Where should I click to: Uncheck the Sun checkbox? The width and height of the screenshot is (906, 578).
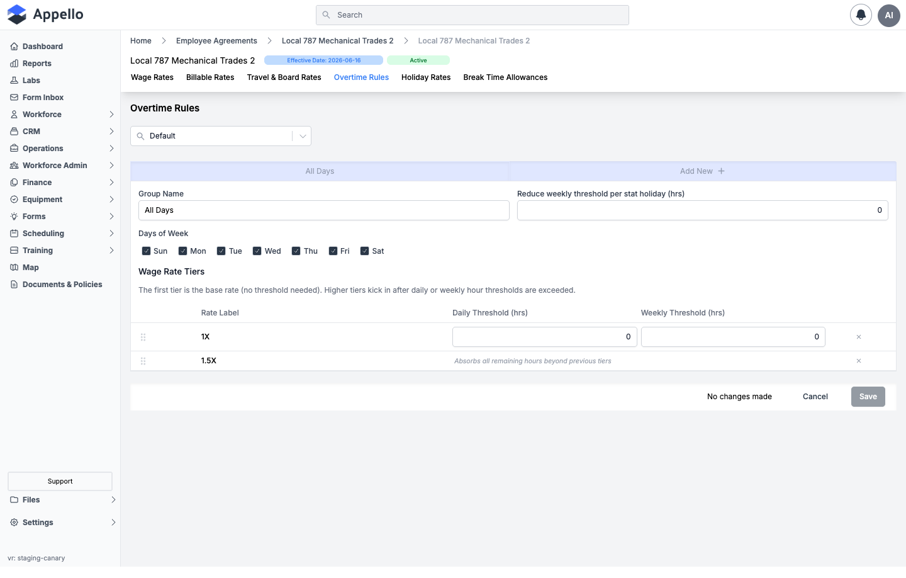pyautogui.click(x=146, y=251)
